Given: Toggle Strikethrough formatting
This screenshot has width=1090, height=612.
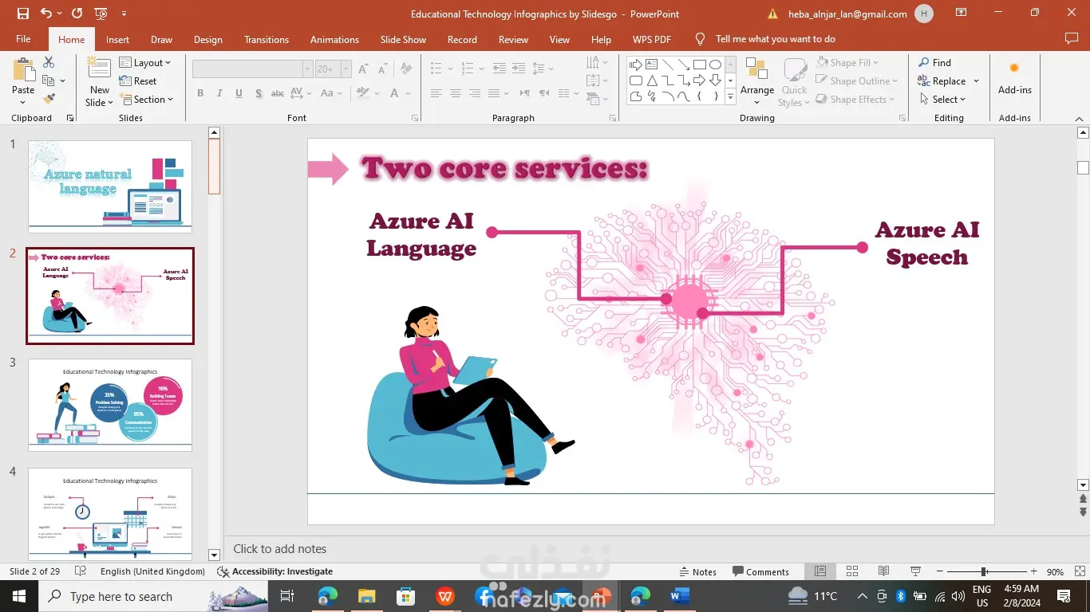Looking at the screenshot, I should (278, 93).
